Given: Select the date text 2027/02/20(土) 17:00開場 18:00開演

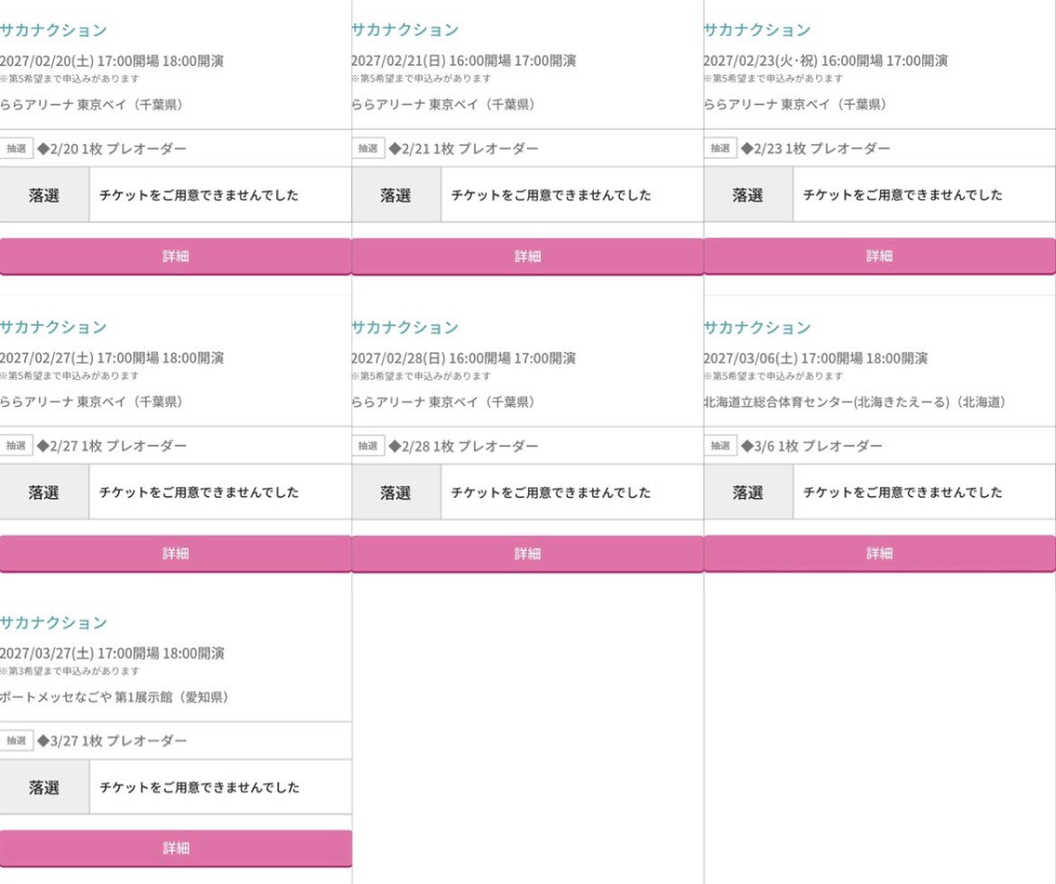Looking at the screenshot, I should [x=112, y=61].
